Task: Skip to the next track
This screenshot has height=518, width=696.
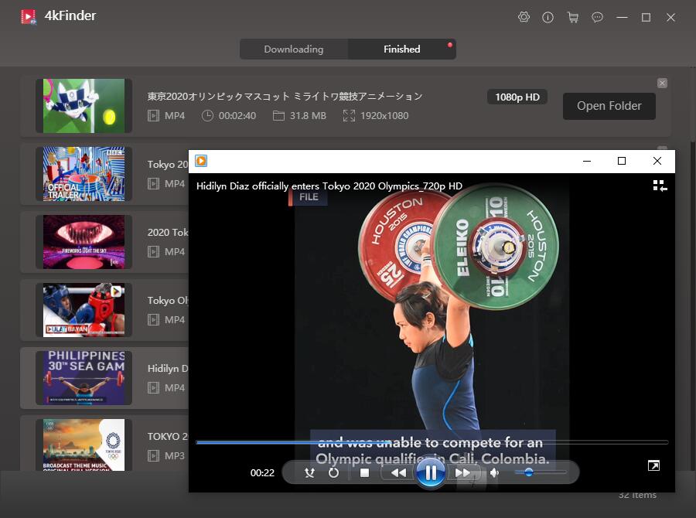Action: [x=462, y=472]
